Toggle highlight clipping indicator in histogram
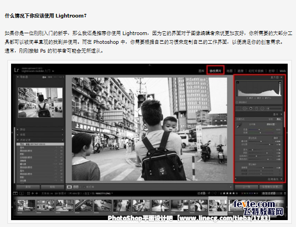Image resolution: width=296 pixels, height=227 pixels. 280,82
